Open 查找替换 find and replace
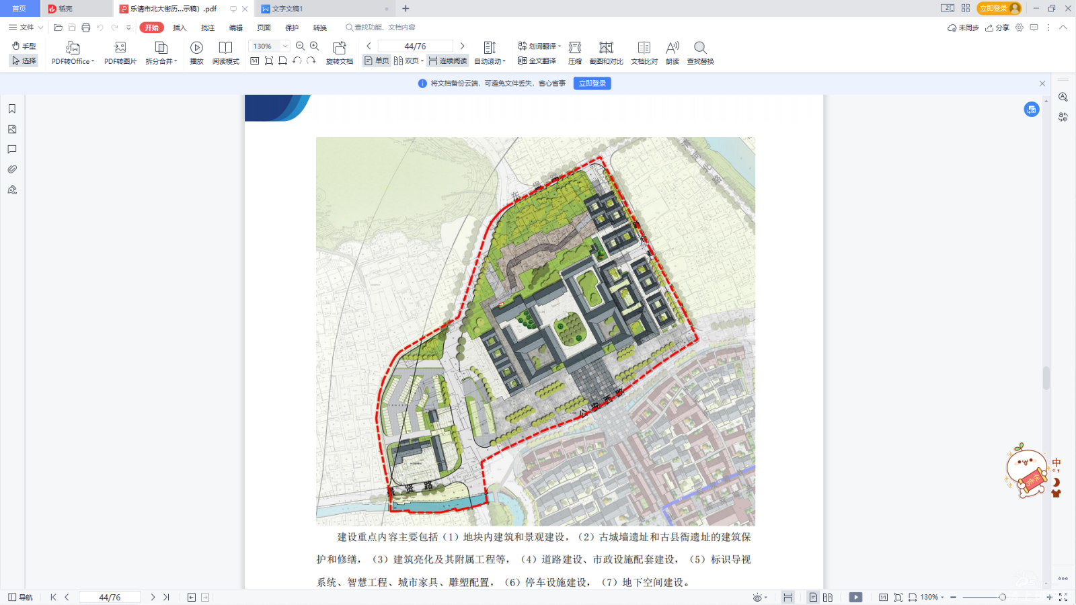Screen dimensions: 1076x605 700,48
